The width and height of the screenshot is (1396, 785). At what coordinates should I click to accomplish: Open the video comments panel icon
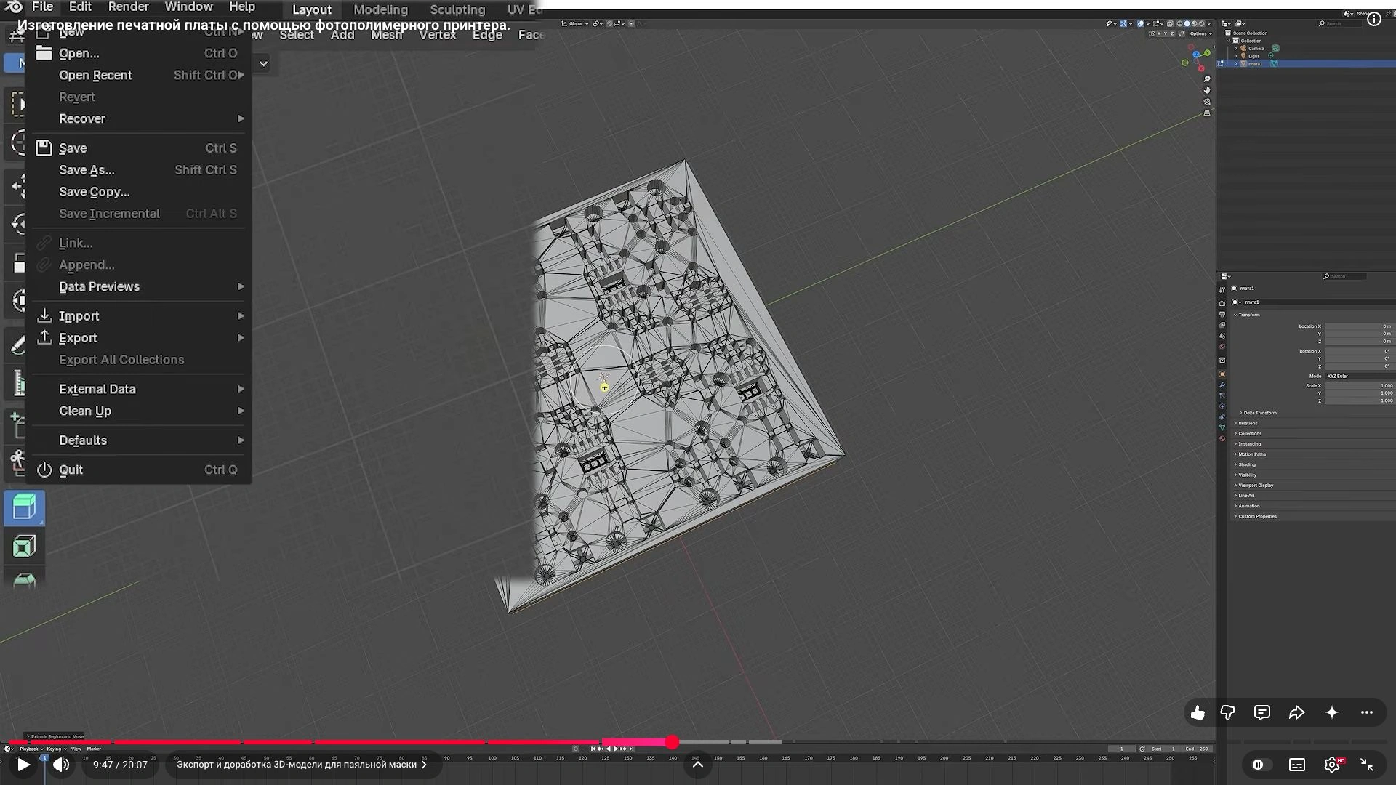point(1262,712)
